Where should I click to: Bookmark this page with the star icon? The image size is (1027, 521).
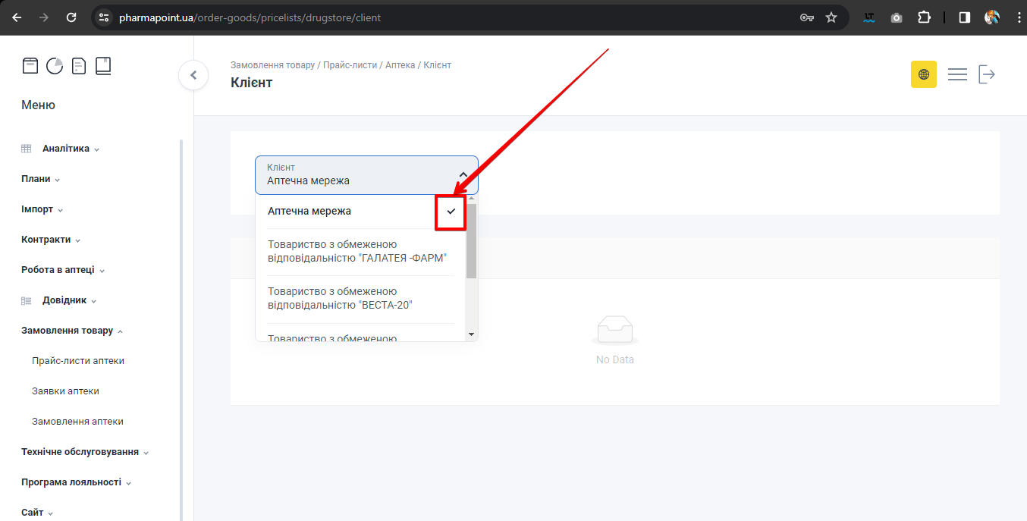[831, 17]
